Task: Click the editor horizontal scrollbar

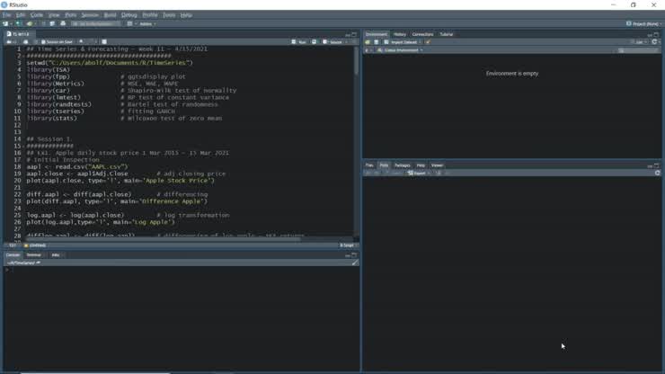Action: point(164,239)
